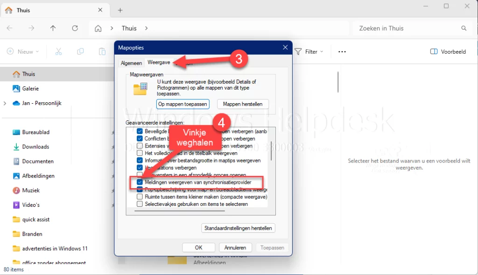
Task: Toggle the Conflicten checkbox
Action: click(x=140, y=138)
